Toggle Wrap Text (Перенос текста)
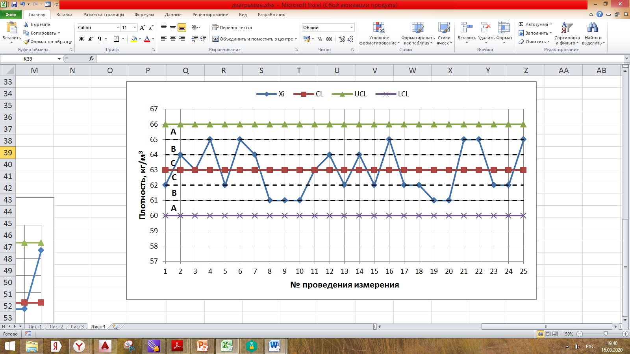The image size is (630, 354). (232, 28)
